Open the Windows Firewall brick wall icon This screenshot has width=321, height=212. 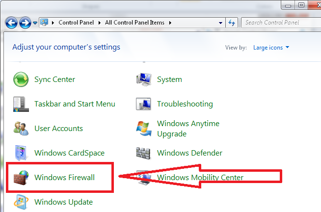click(x=21, y=178)
